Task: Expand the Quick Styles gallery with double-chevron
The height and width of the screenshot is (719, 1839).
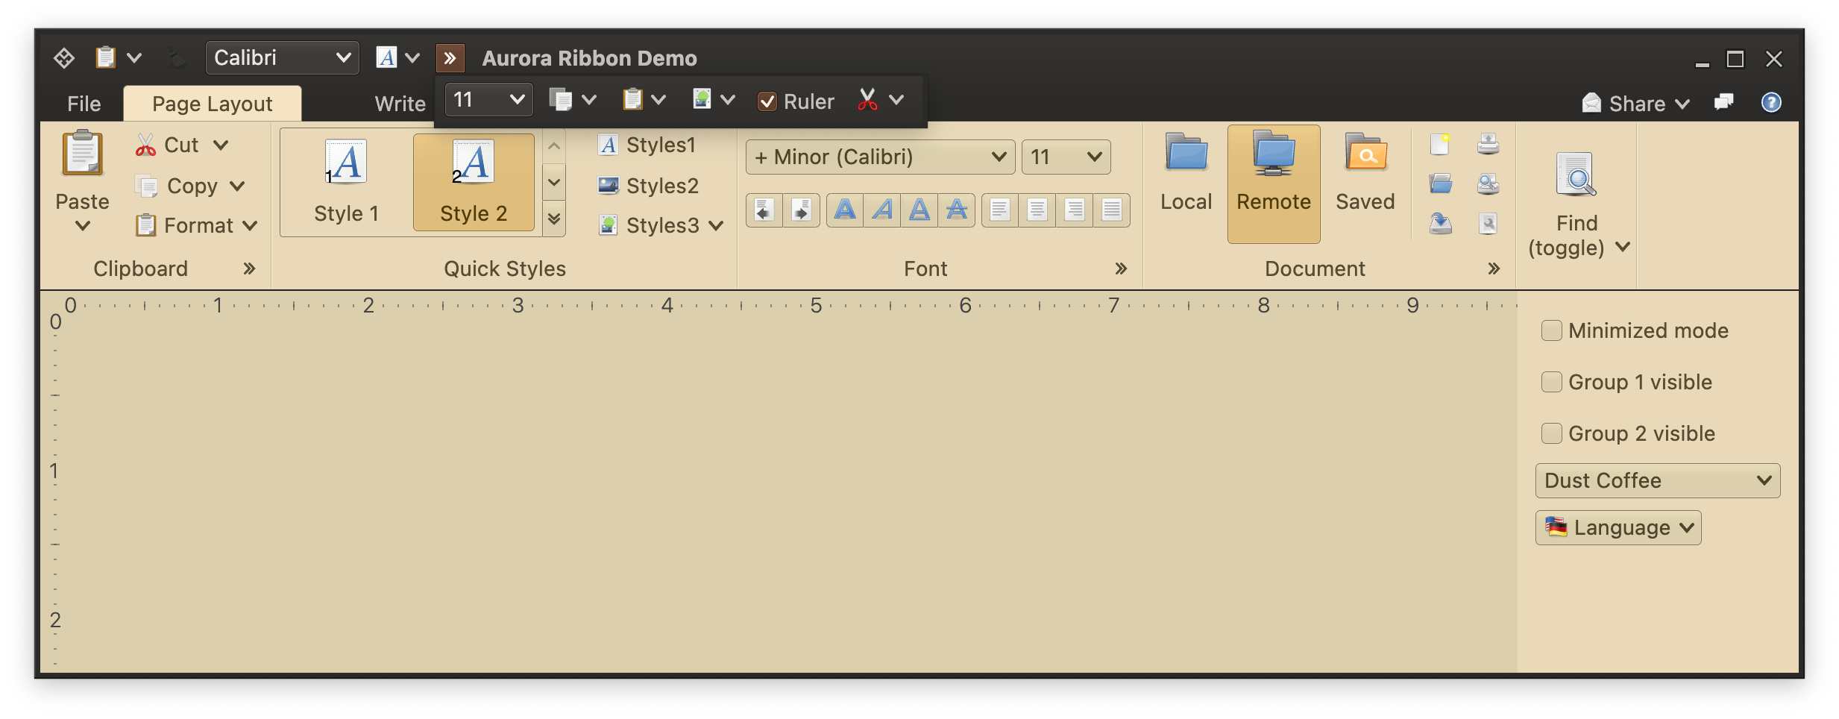Action: [554, 219]
